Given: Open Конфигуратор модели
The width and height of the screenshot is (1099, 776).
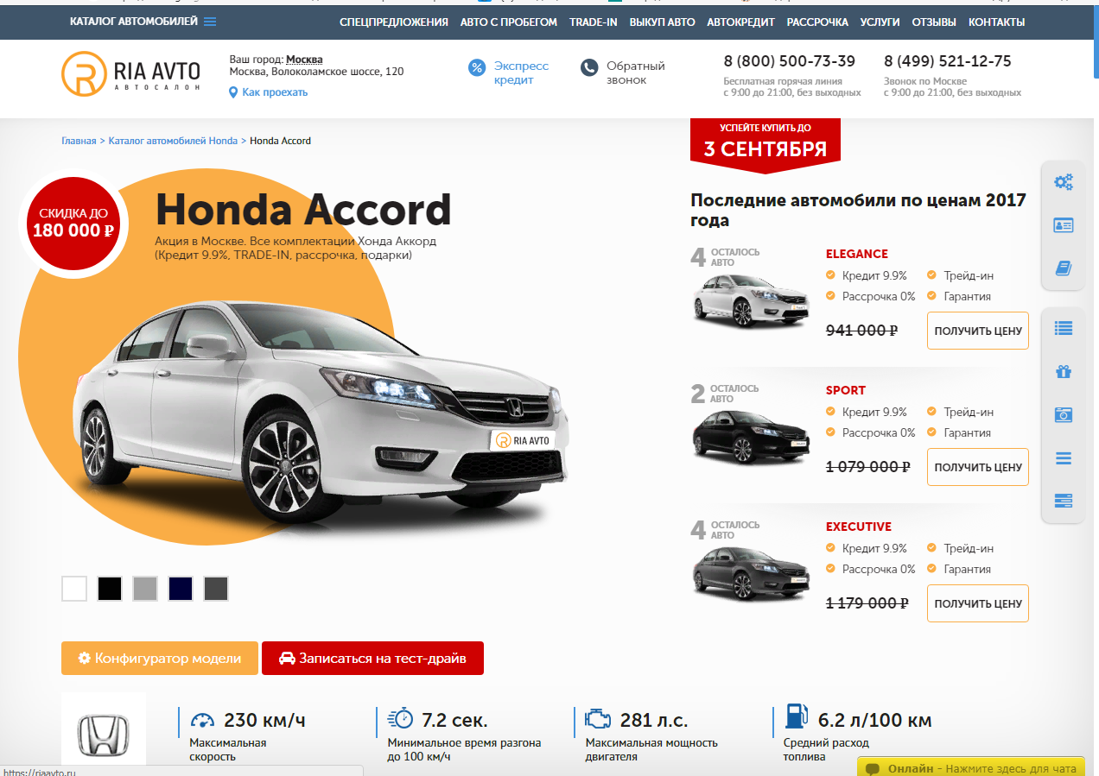Looking at the screenshot, I should click(x=160, y=658).
